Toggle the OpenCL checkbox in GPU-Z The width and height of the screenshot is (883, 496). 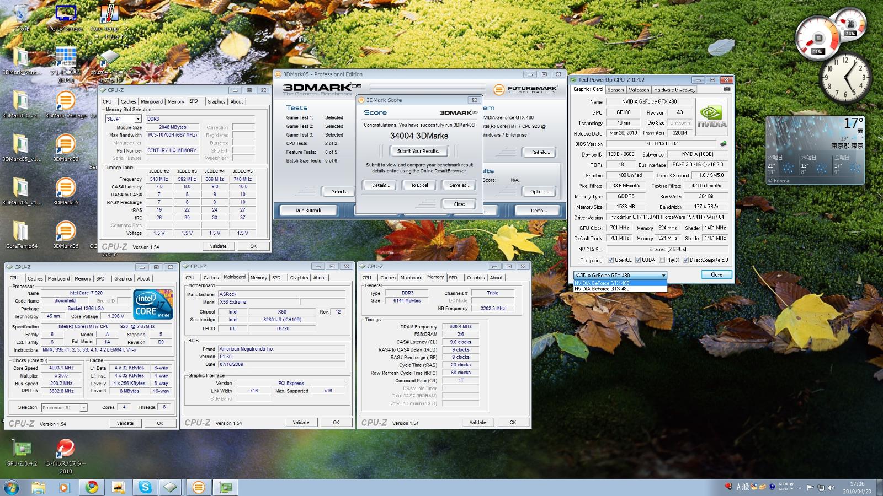point(610,260)
